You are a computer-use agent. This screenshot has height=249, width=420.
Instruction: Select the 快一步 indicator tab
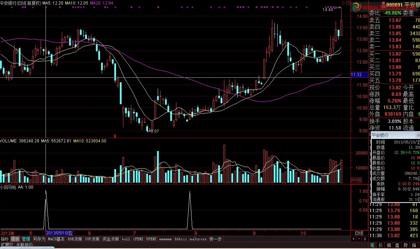215,239
